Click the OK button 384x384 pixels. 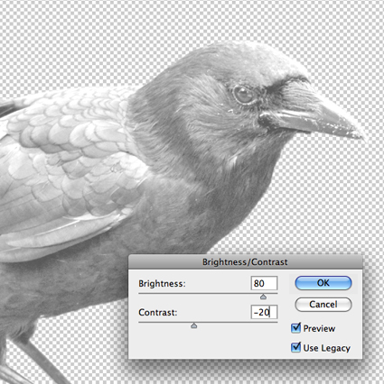(x=323, y=283)
